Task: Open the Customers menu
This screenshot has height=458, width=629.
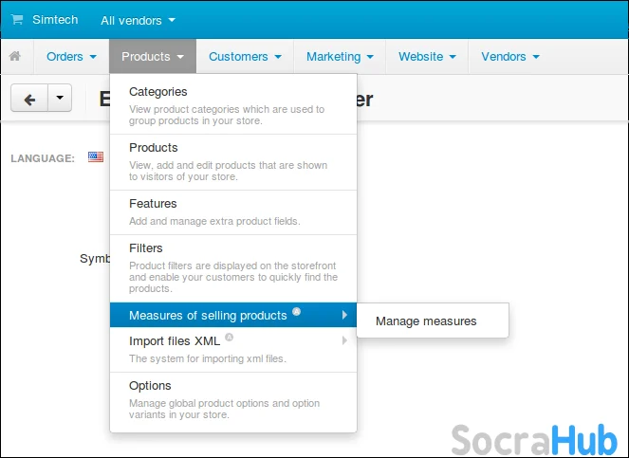Action: coord(245,57)
